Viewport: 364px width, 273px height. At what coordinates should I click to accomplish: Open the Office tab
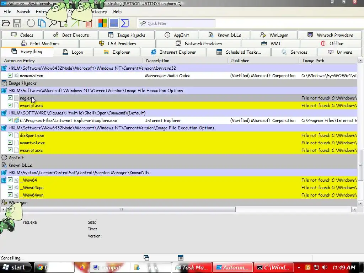(332, 44)
